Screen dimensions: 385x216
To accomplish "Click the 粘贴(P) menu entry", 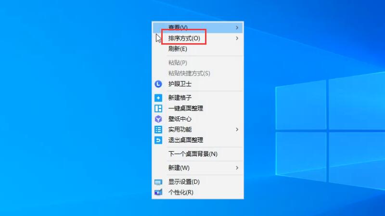I will [x=178, y=63].
